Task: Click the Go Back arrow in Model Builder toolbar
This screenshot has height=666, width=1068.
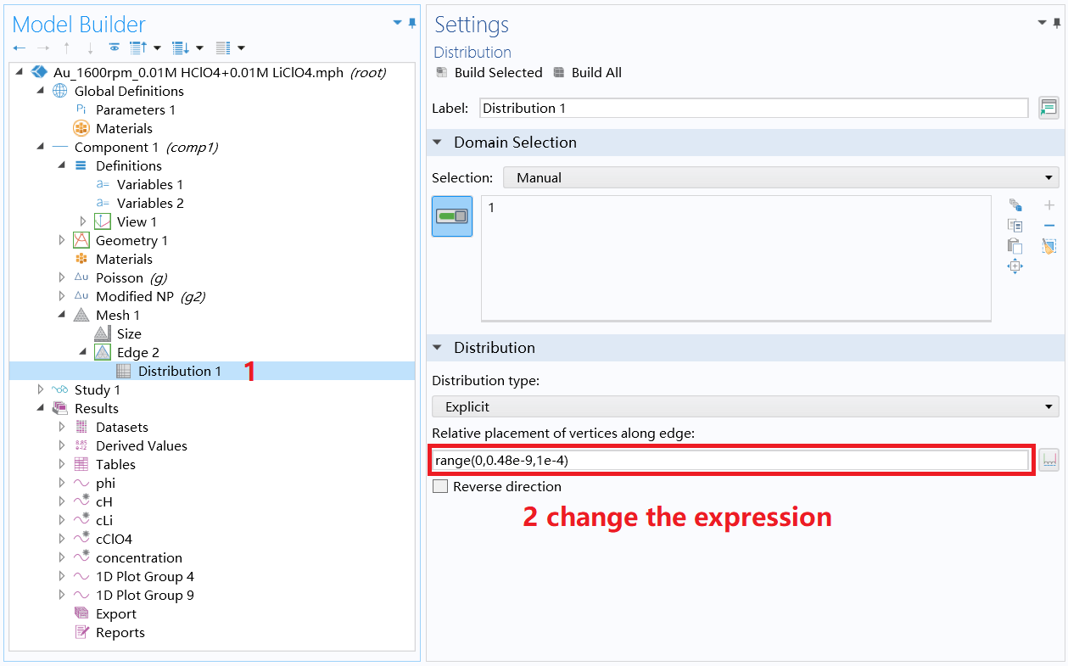Action: click(19, 48)
